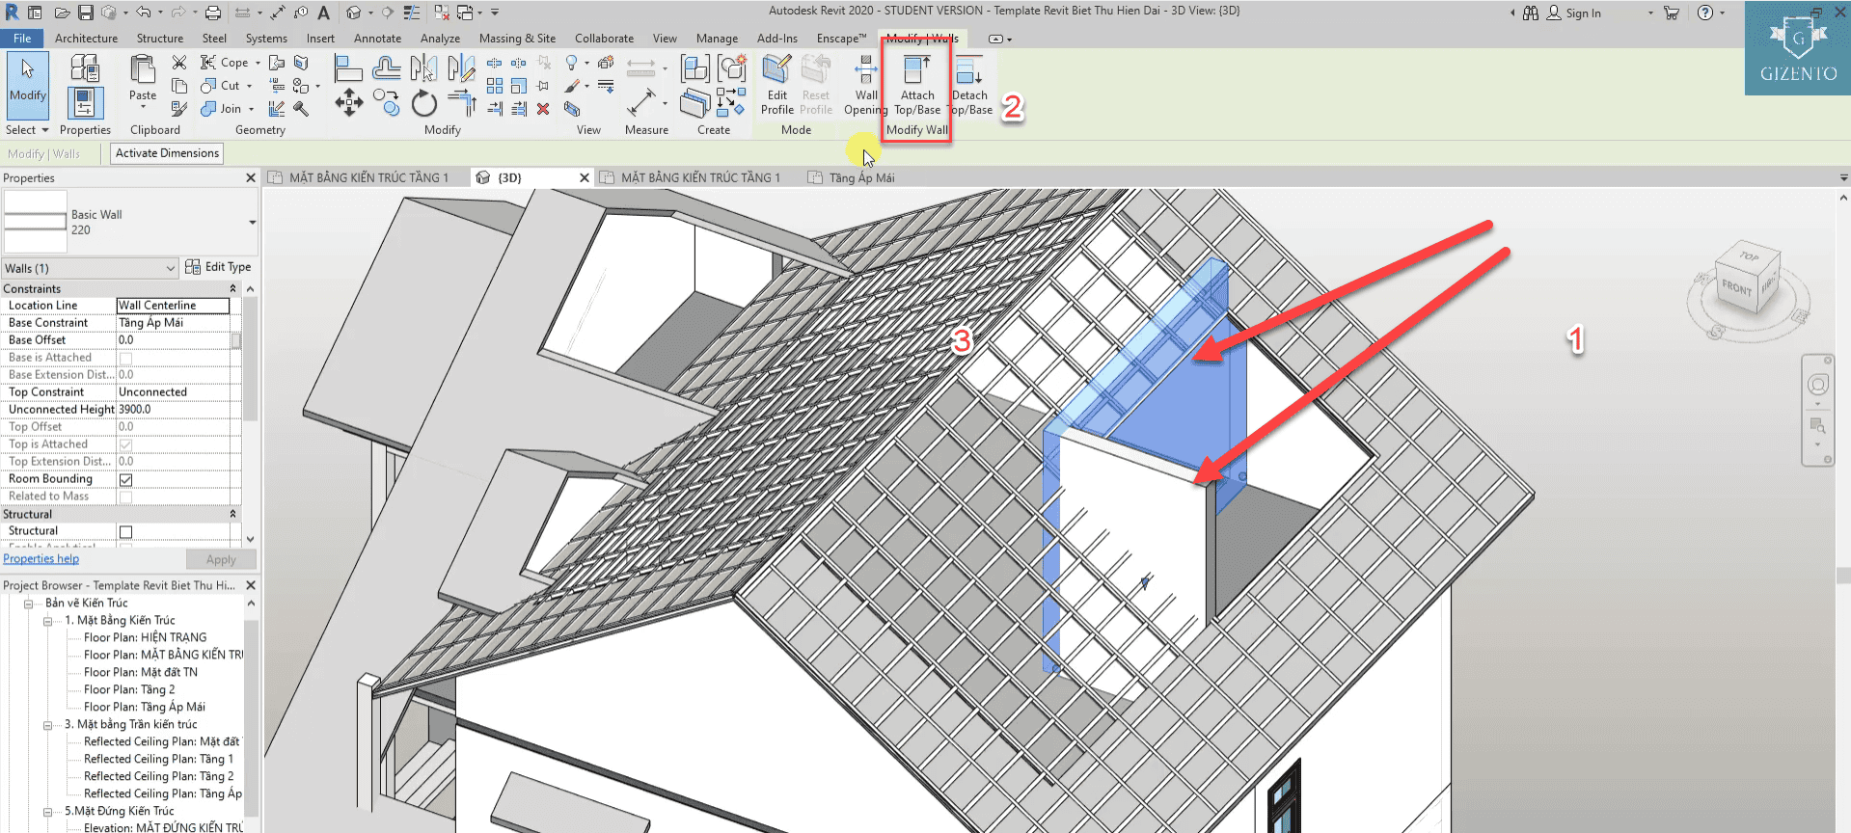Close the Project Browser panel
Image resolution: width=1851 pixels, height=833 pixels.
click(x=251, y=585)
